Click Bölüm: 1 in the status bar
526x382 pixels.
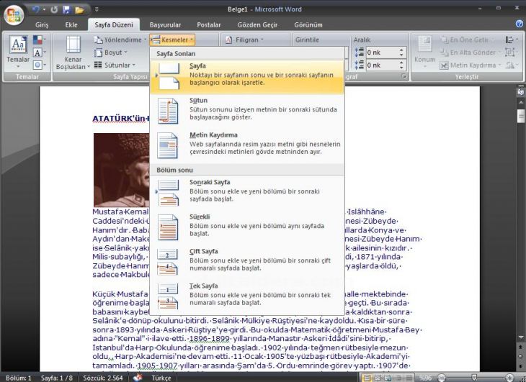click(x=19, y=378)
